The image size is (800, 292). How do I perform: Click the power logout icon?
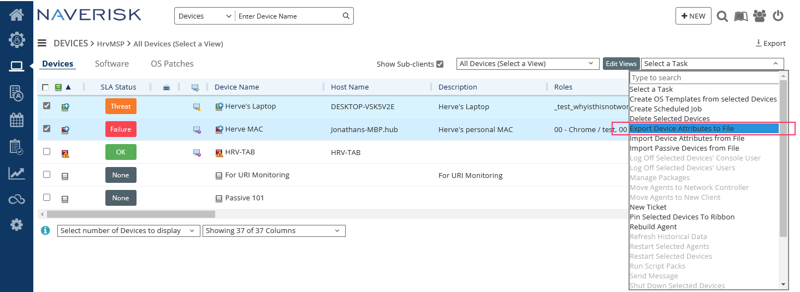pos(778,16)
